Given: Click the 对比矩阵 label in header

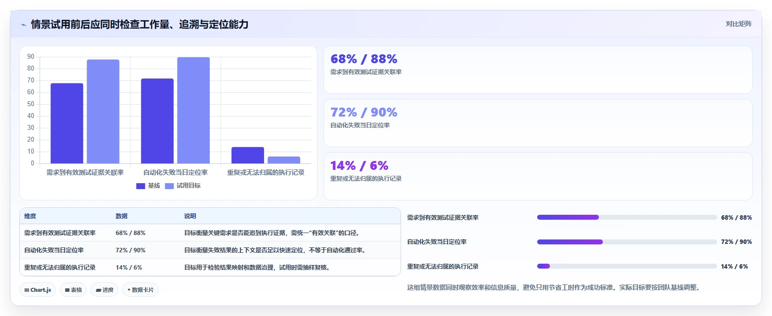Looking at the screenshot, I should click(738, 24).
